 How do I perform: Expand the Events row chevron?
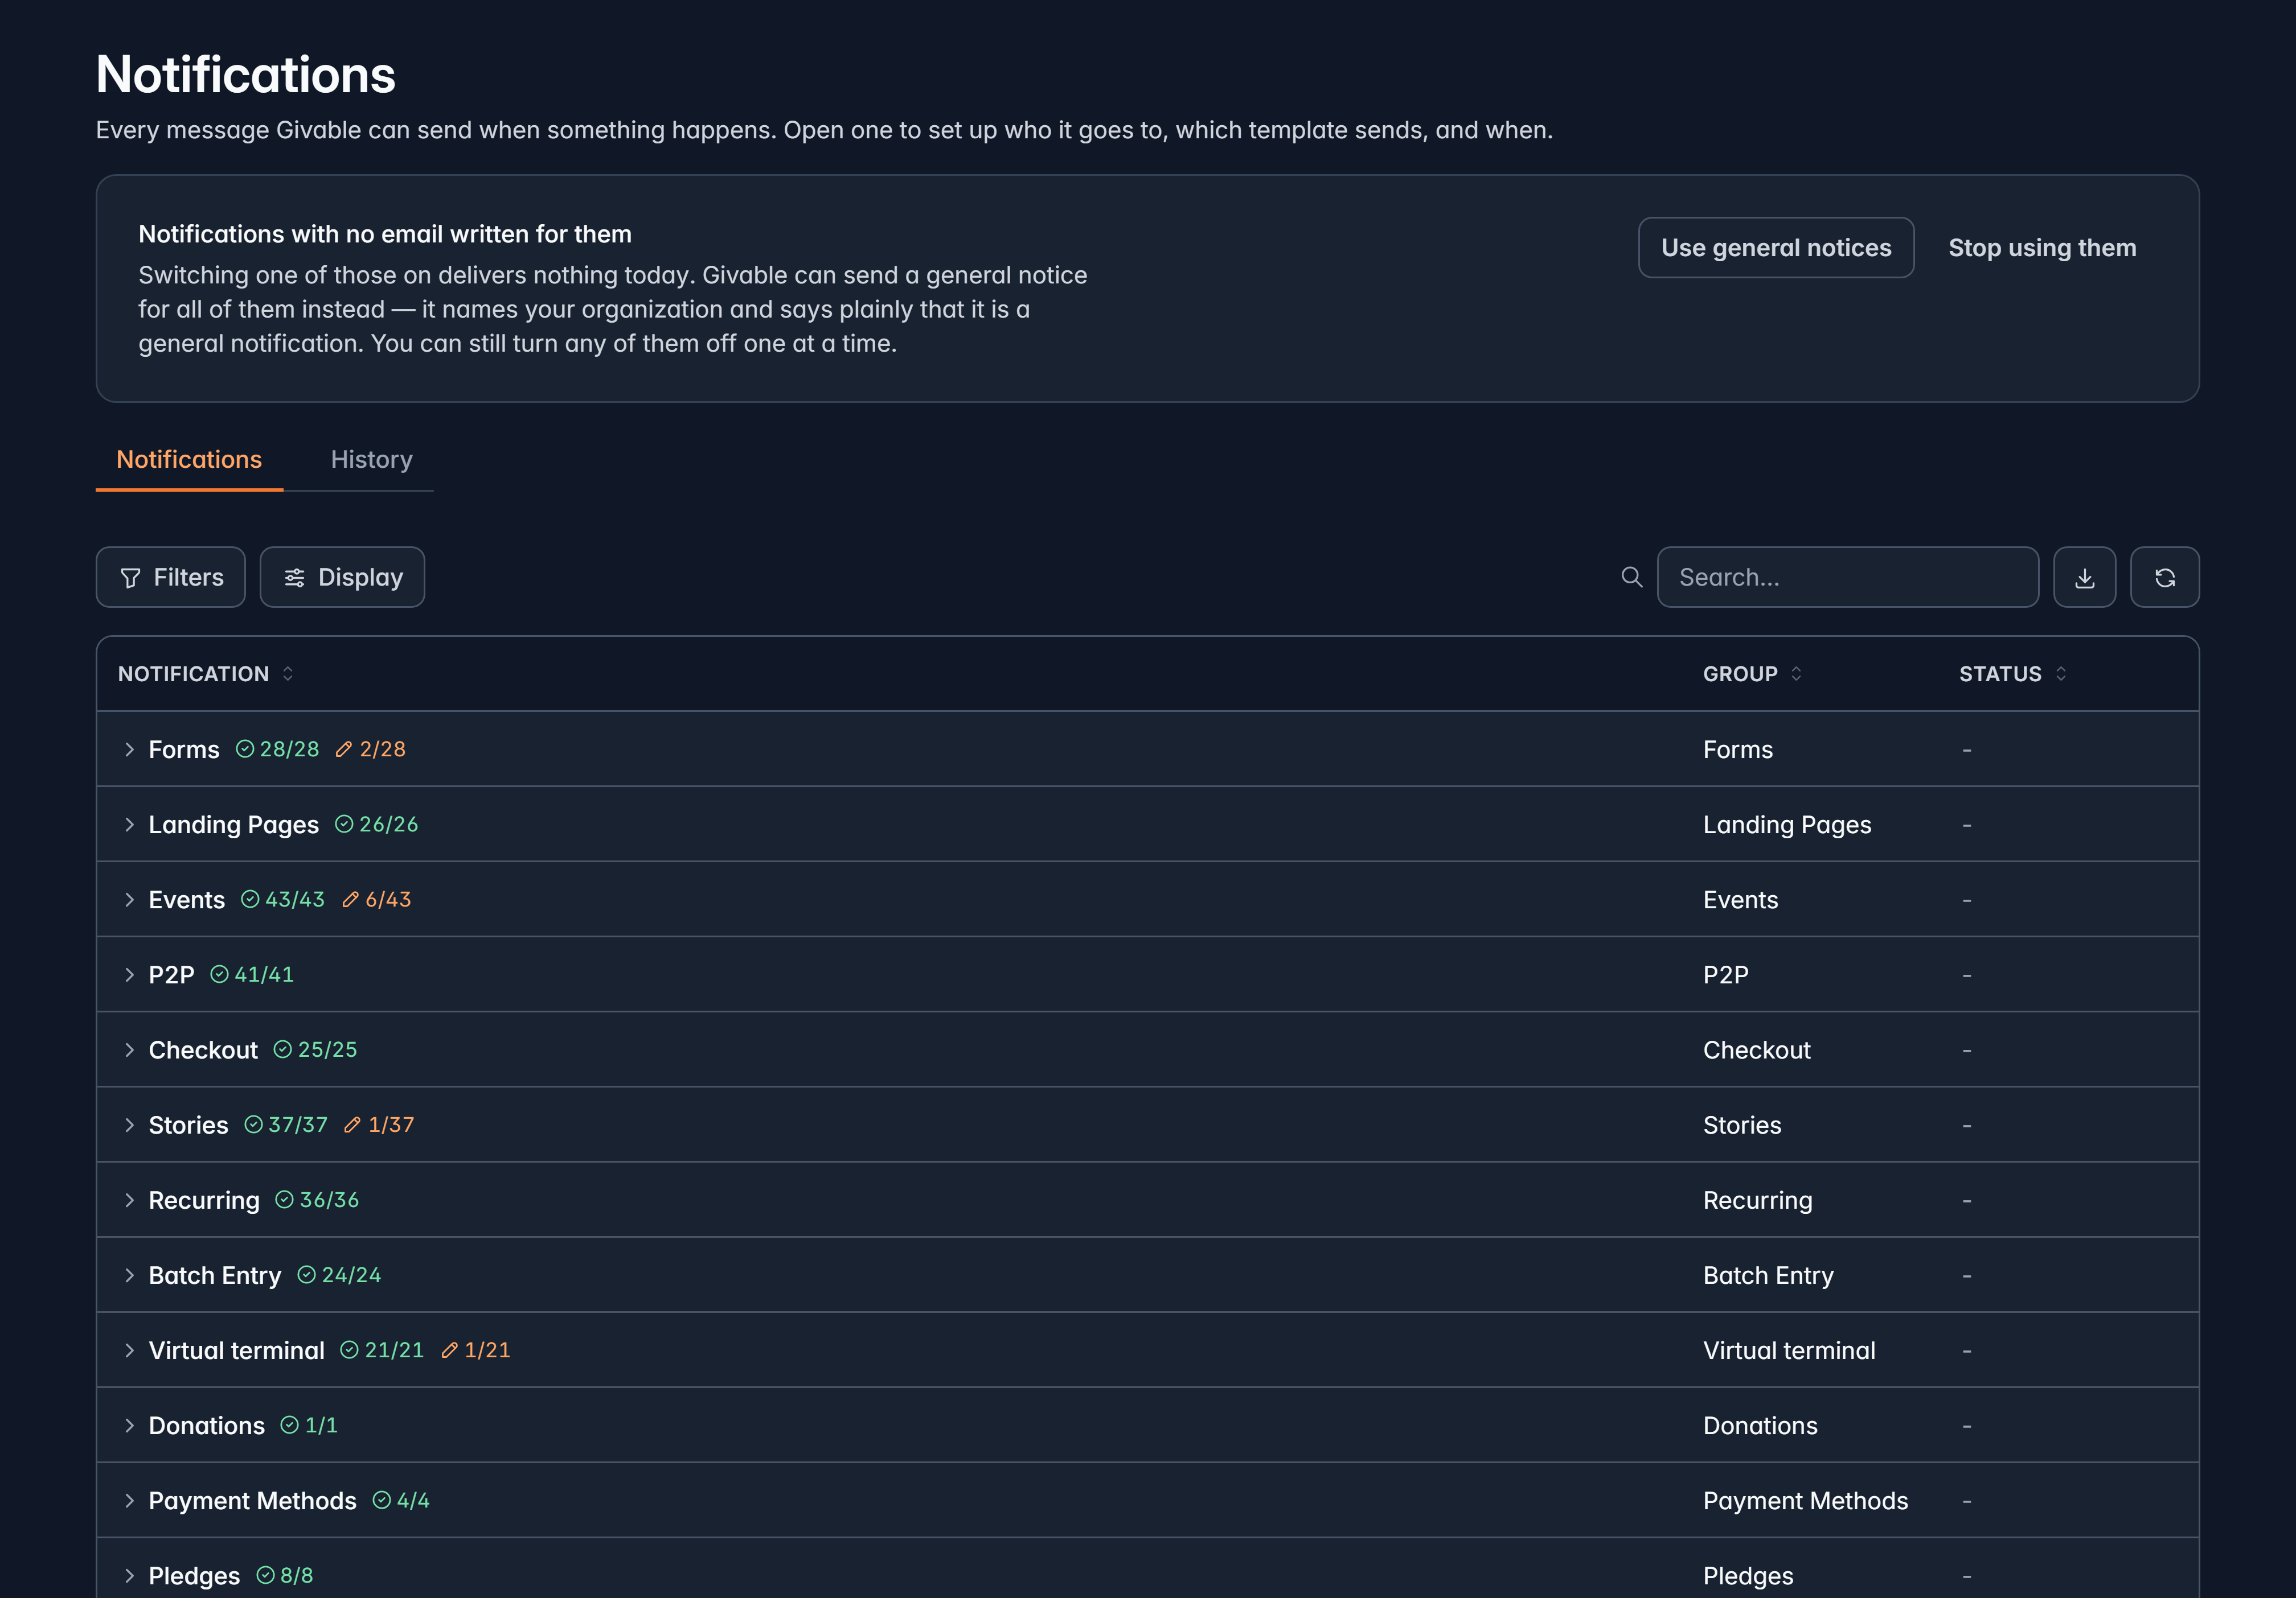point(129,899)
